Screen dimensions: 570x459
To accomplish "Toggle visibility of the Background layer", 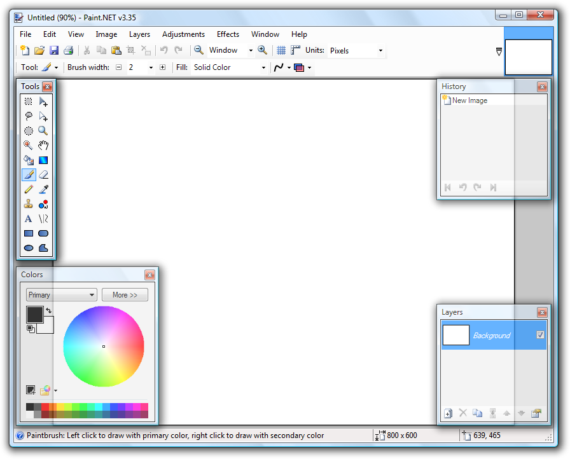I will pos(540,335).
